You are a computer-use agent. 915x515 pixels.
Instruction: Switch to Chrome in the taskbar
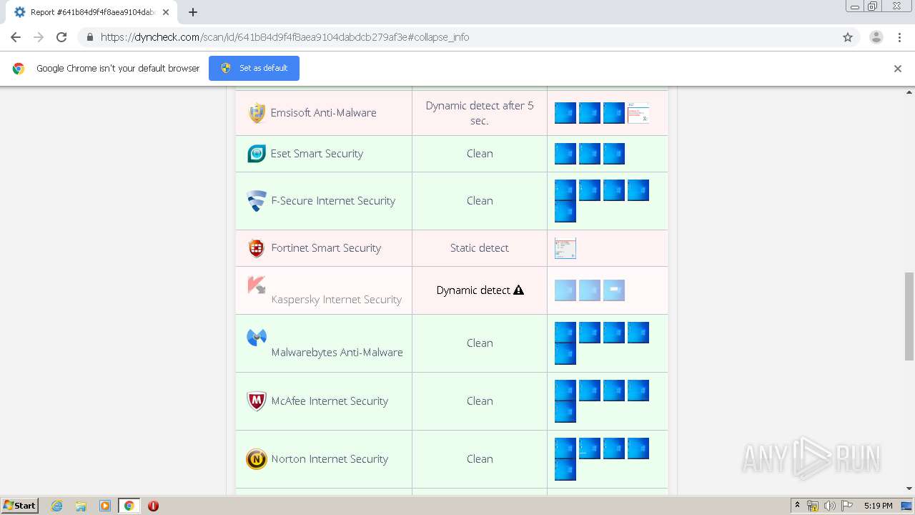tap(129, 506)
